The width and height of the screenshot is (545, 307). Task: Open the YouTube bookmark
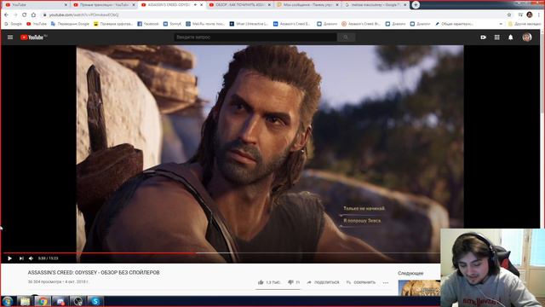click(x=37, y=24)
